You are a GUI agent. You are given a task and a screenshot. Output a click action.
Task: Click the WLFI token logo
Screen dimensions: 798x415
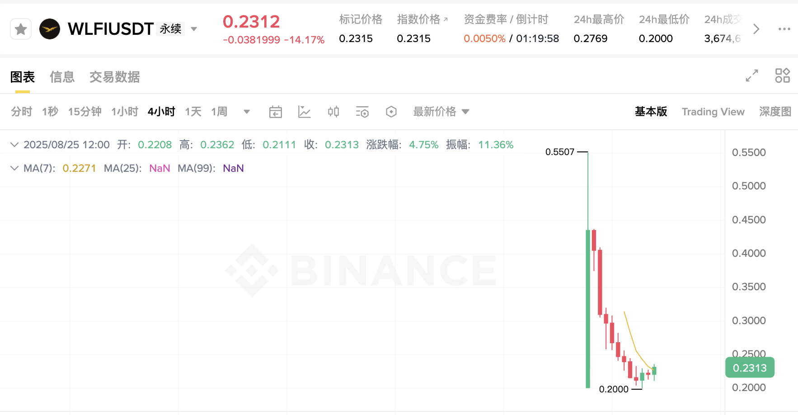pyautogui.click(x=50, y=28)
